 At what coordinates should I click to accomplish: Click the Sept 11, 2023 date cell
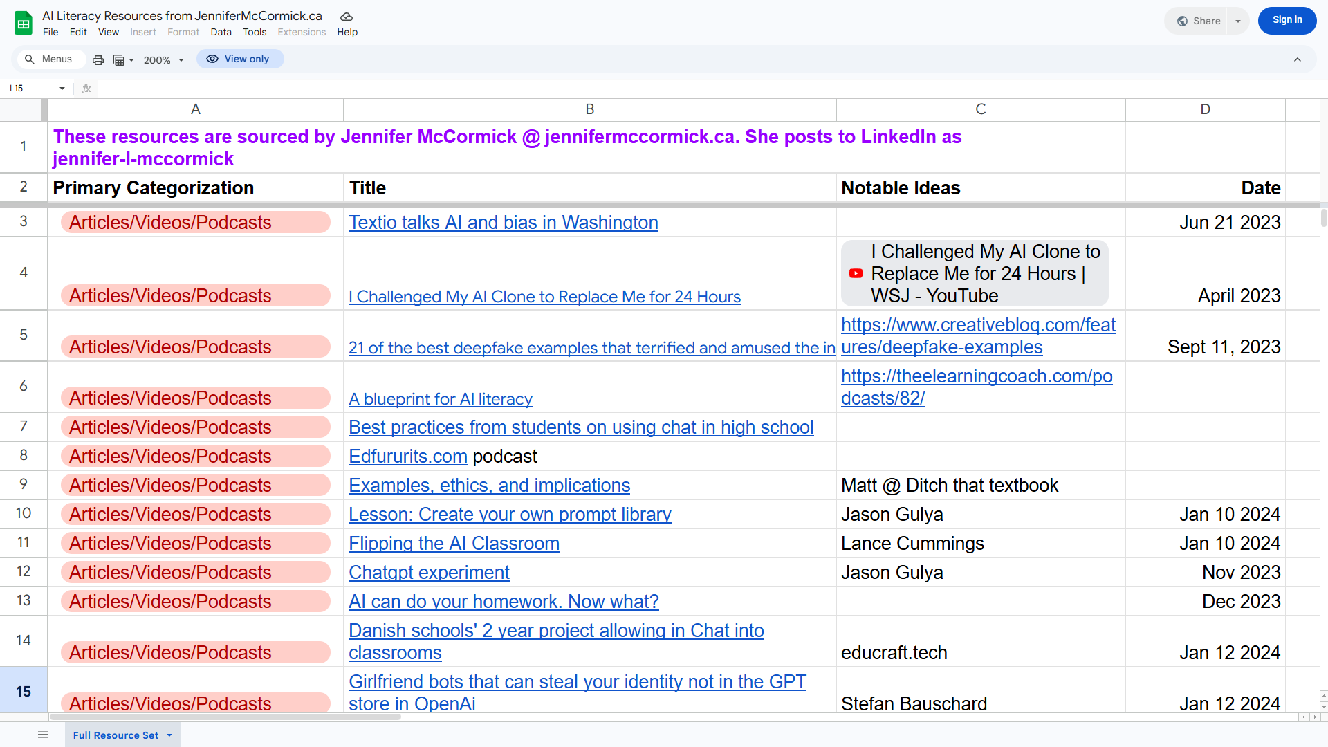point(1206,335)
